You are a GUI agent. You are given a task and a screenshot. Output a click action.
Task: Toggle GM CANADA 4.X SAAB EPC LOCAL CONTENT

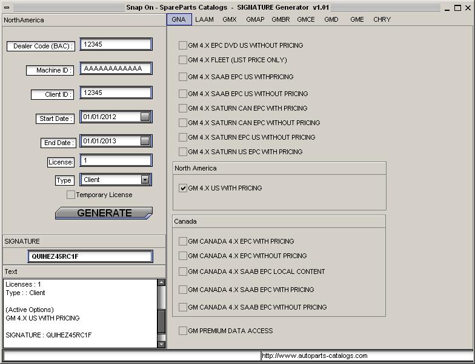(x=183, y=271)
